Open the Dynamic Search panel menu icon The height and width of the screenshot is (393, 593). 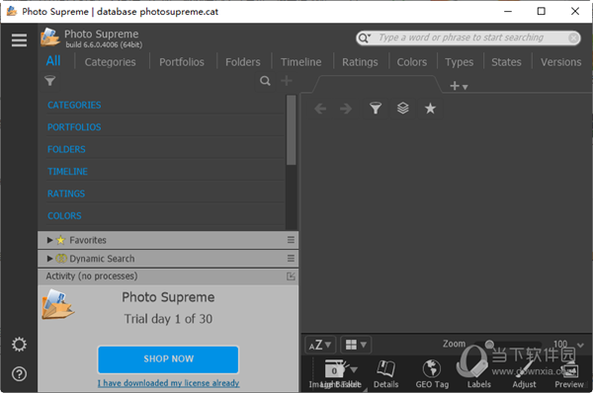pyautogui.click(x=291, y=259)
